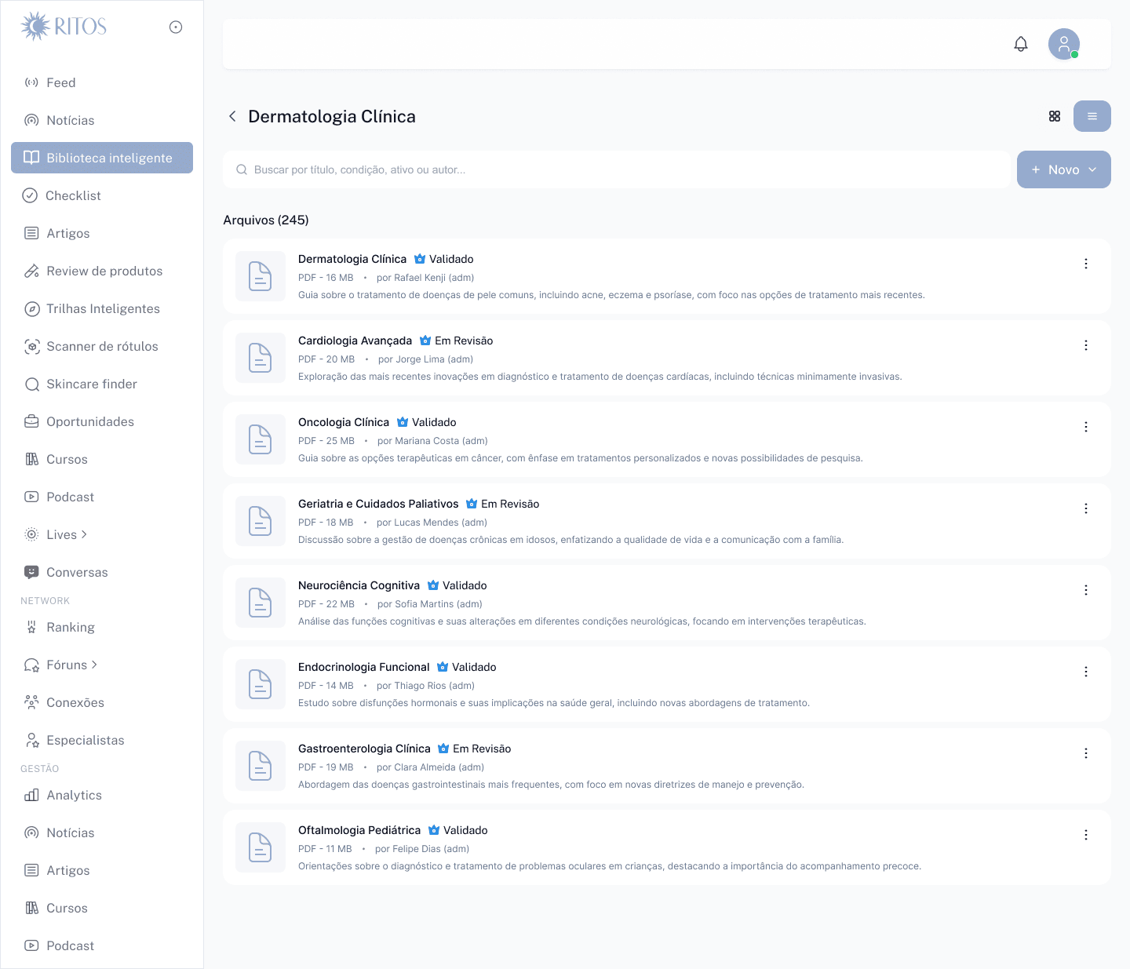This screenshot has width=1130, height=969.
Task: Open the options menu for Oftalmologia Pediátrica
Action: 1086,835
